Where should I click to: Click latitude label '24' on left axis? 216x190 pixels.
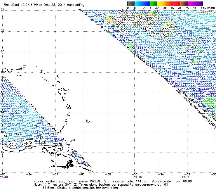tap(2, 10)
